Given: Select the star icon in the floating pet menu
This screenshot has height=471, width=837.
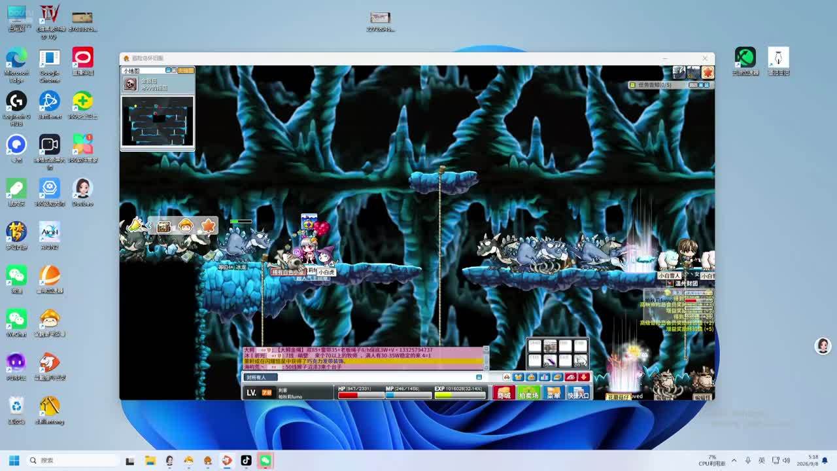Looking at the screenshot, I should [208, 226].
